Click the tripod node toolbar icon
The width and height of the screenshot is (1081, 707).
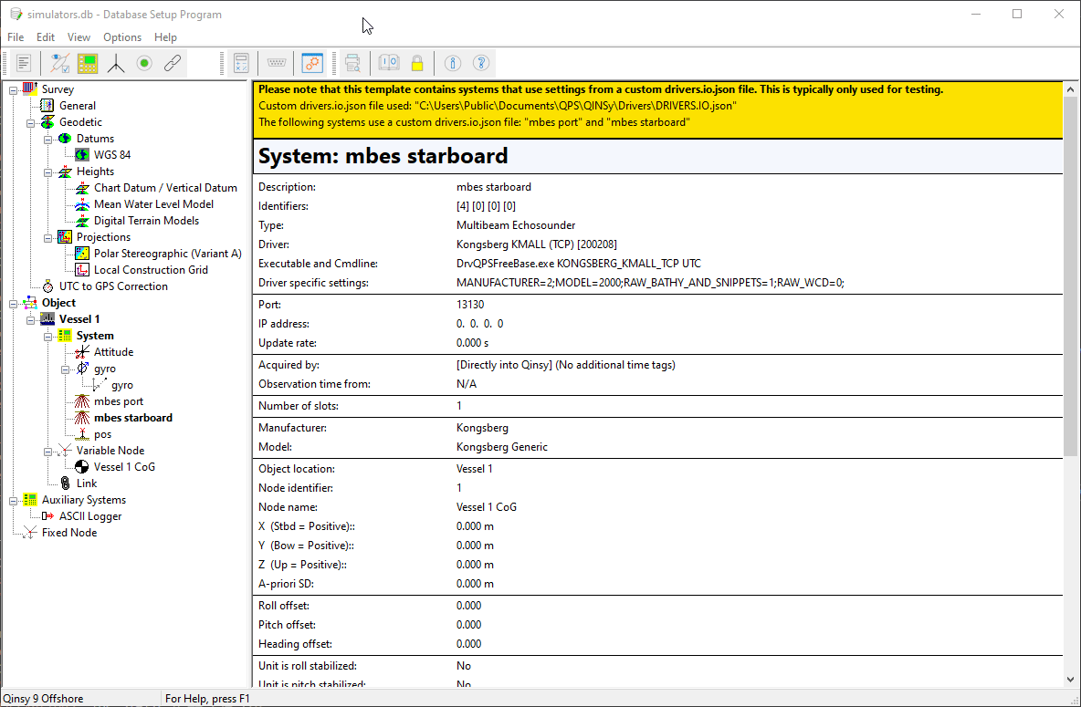[x=116, y=63]
